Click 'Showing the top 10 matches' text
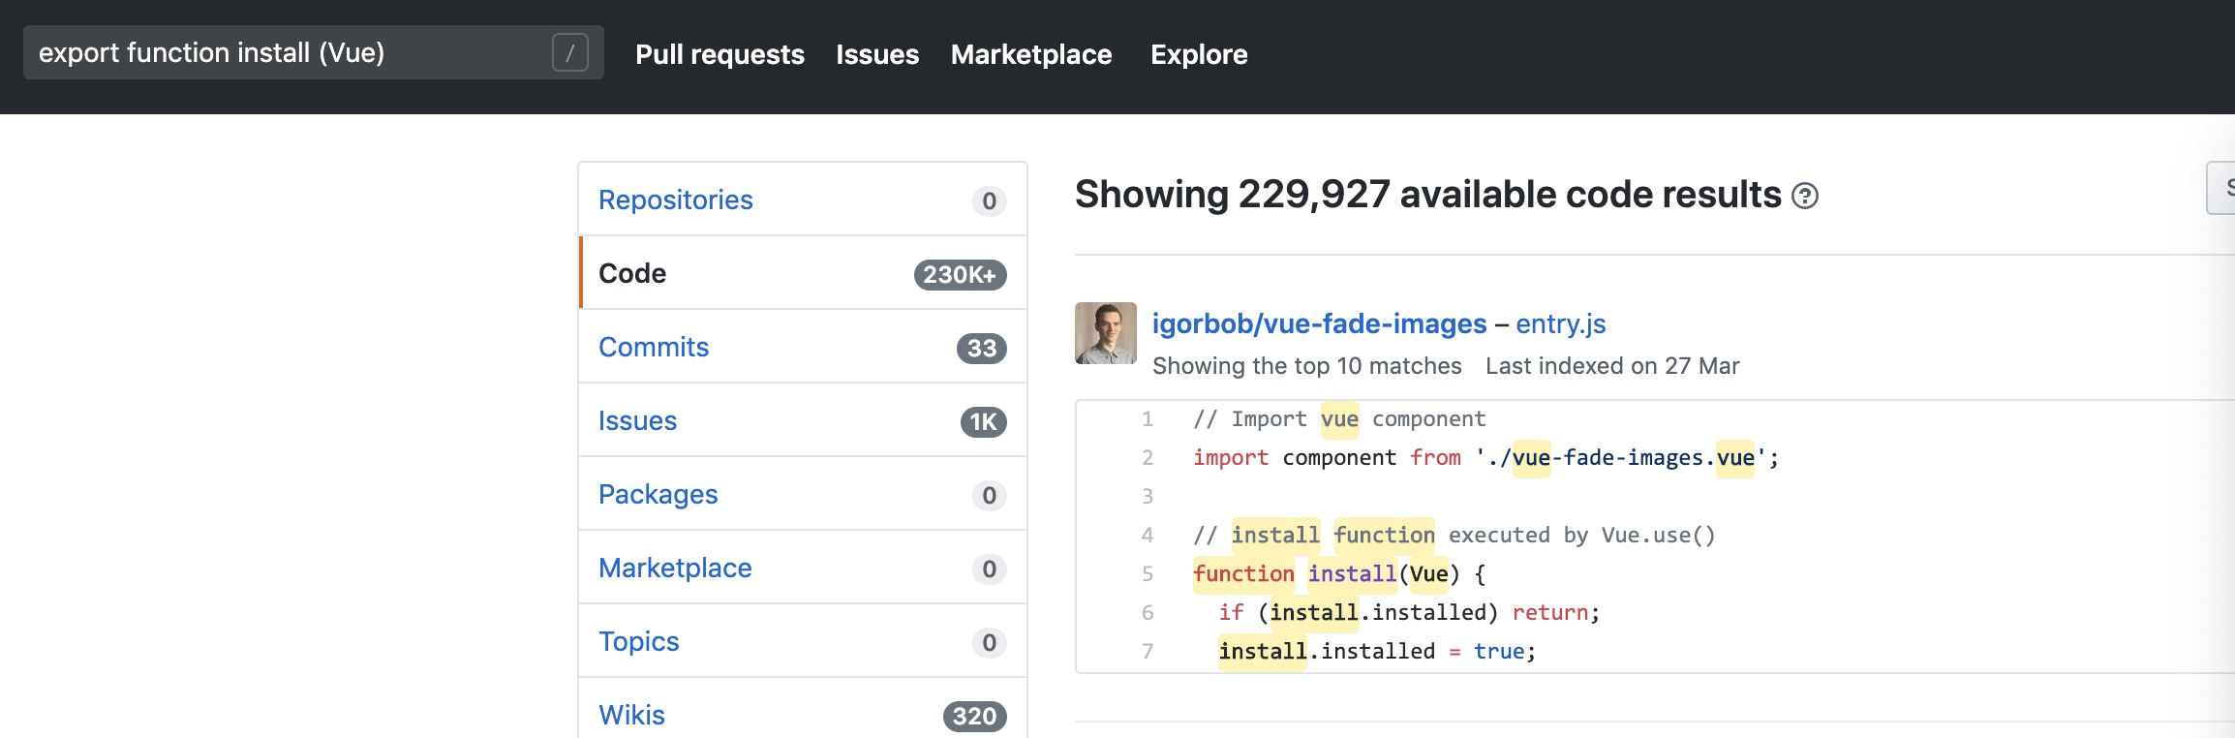The image size is (2235, 738). 1307,366
